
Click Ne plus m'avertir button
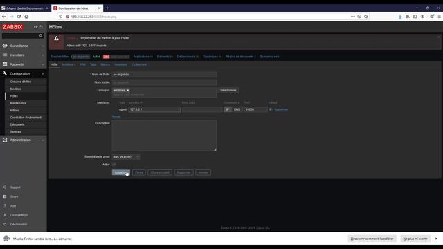[415, 239]
